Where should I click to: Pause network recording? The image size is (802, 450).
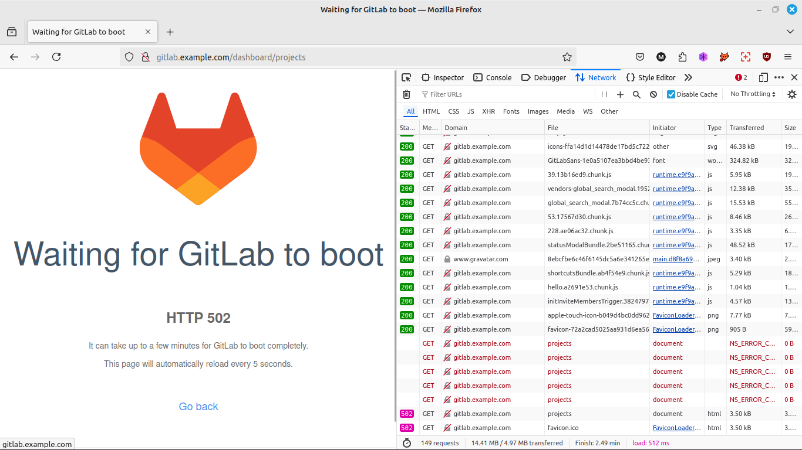(x=604, y=94)
